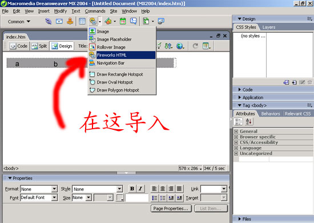314x223 pixels.
Task: Open the text color swatch picker
Action: [120, 197]
